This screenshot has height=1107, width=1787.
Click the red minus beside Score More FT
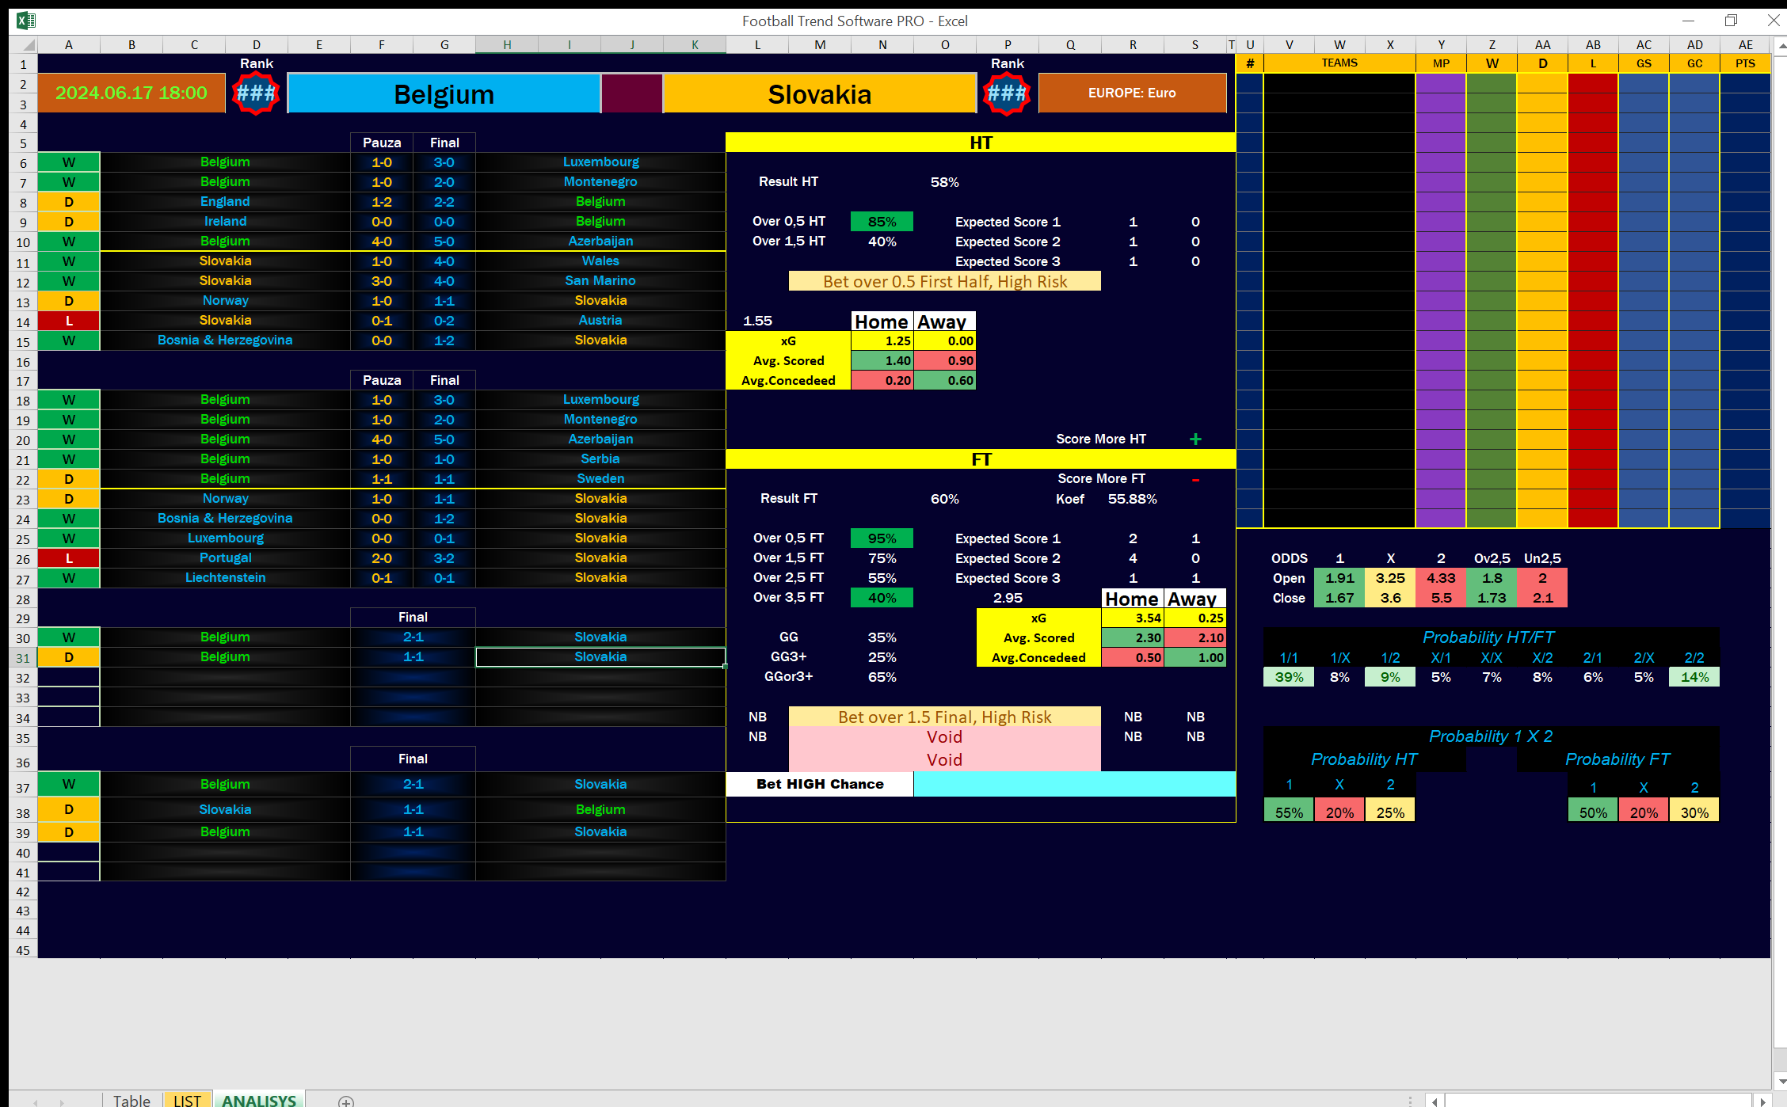pos(1195,479)
